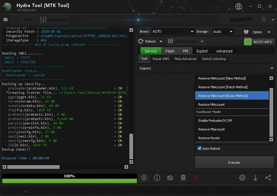Switch to the Advanced tab
Screen dimensions: 277x196
click(224, 51)
